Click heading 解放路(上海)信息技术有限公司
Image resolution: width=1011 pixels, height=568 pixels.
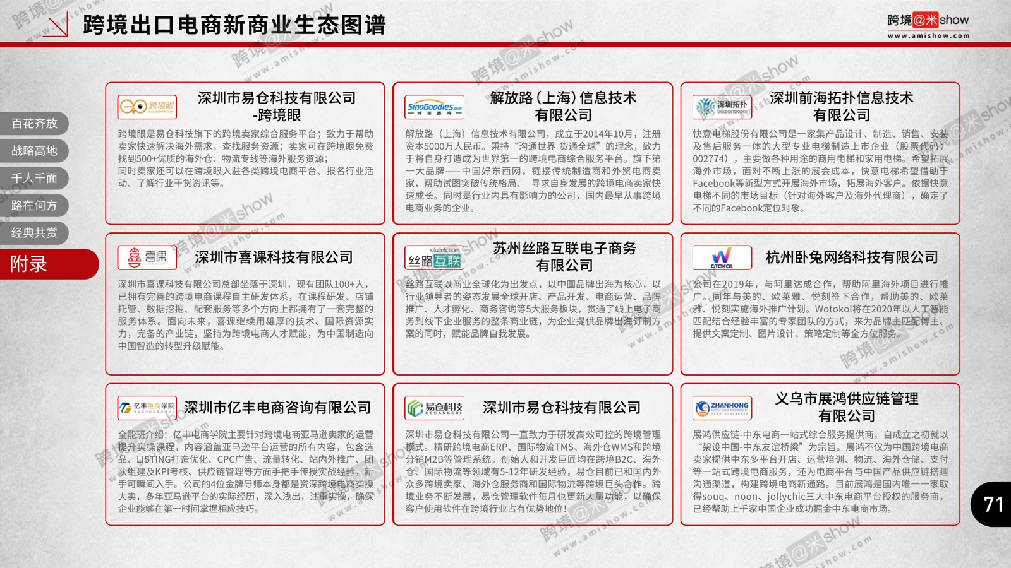coord(564,106)
